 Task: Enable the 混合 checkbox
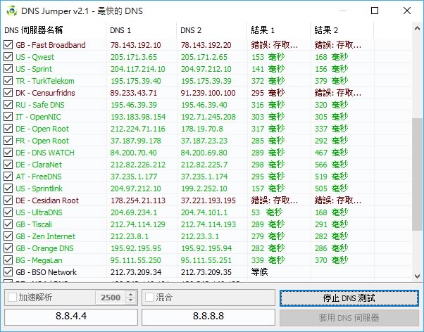tap(149, 298)
